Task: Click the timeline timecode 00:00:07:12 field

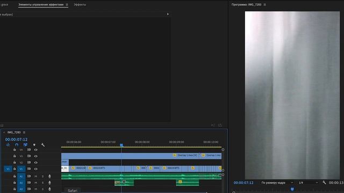Action: click(x=16, y=139)
